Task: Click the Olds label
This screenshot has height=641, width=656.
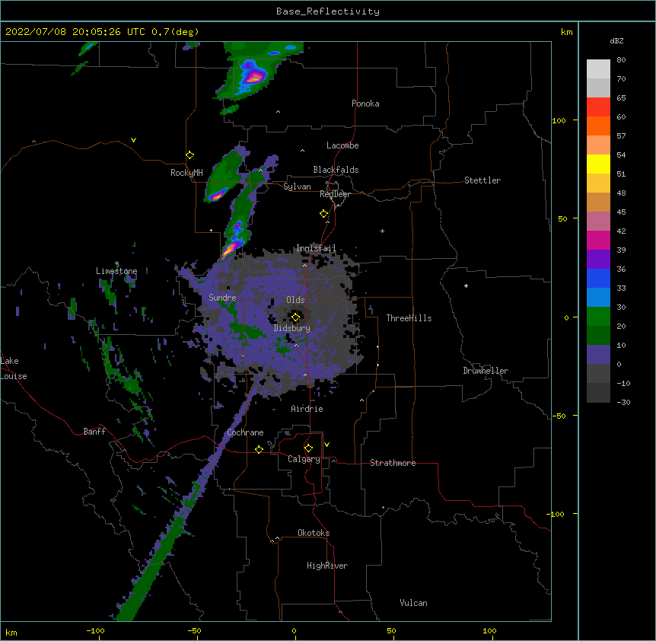Action: pyautogui.click(x=295, y=300)
